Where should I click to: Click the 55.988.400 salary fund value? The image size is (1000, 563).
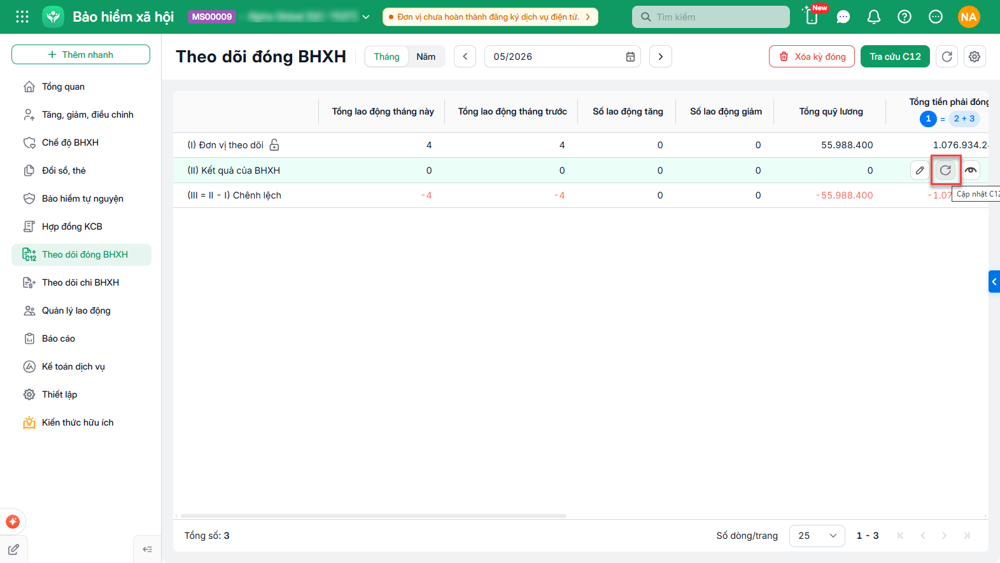(x=847, y=145)
